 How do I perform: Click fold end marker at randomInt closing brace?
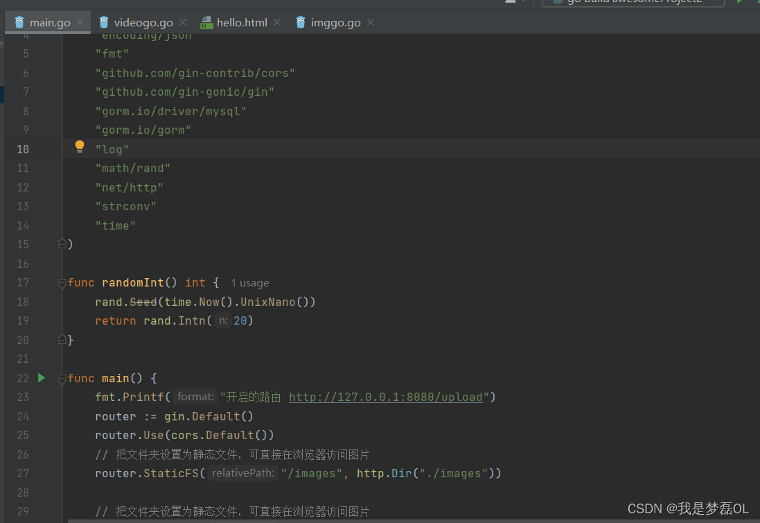(x=62, y=339)
